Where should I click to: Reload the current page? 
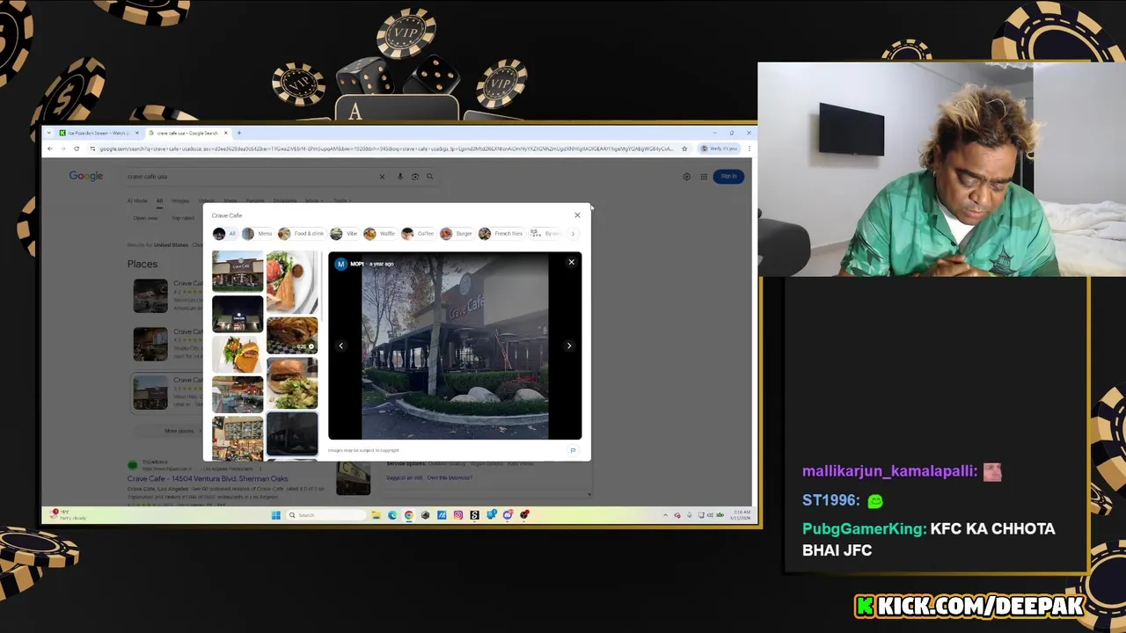pyautogui.click(x=77, y=149)
